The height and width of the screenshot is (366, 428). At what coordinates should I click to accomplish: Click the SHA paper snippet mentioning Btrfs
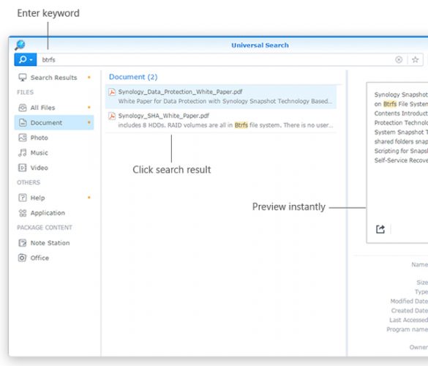225,125
